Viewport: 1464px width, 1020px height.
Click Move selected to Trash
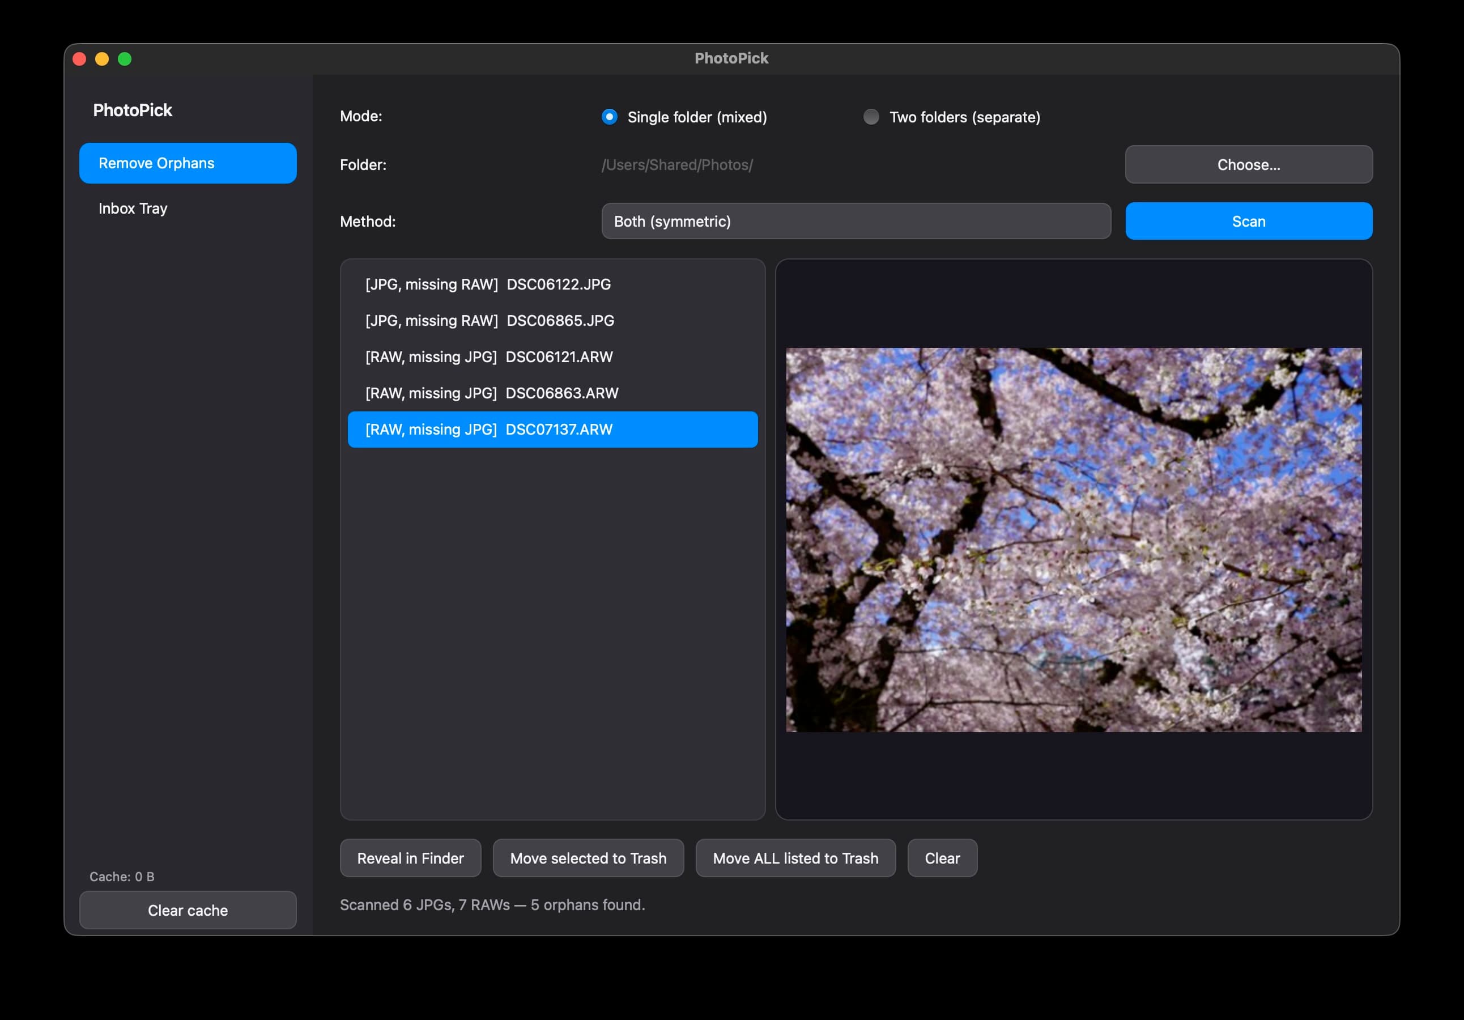[588, 858]
